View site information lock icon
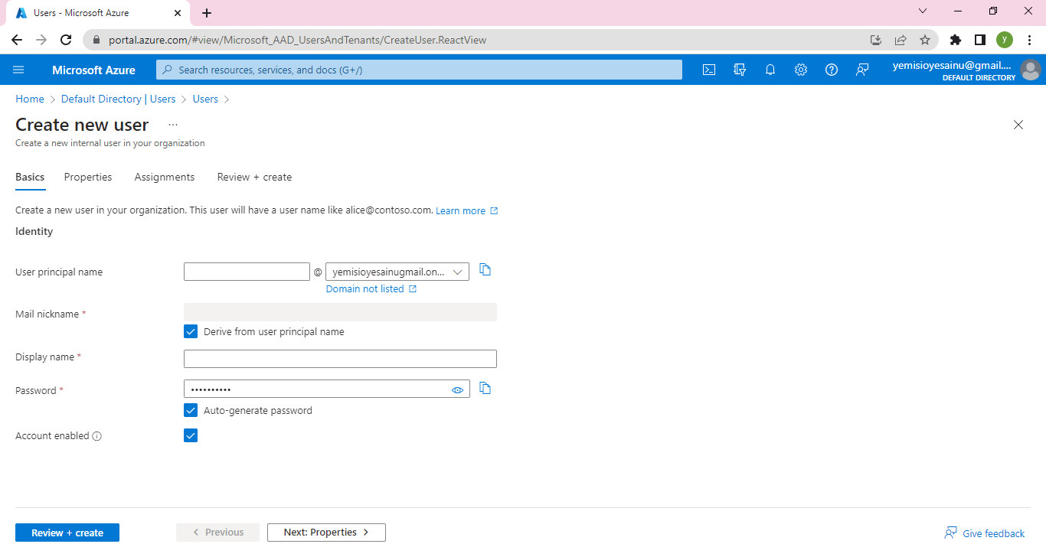 96,40
